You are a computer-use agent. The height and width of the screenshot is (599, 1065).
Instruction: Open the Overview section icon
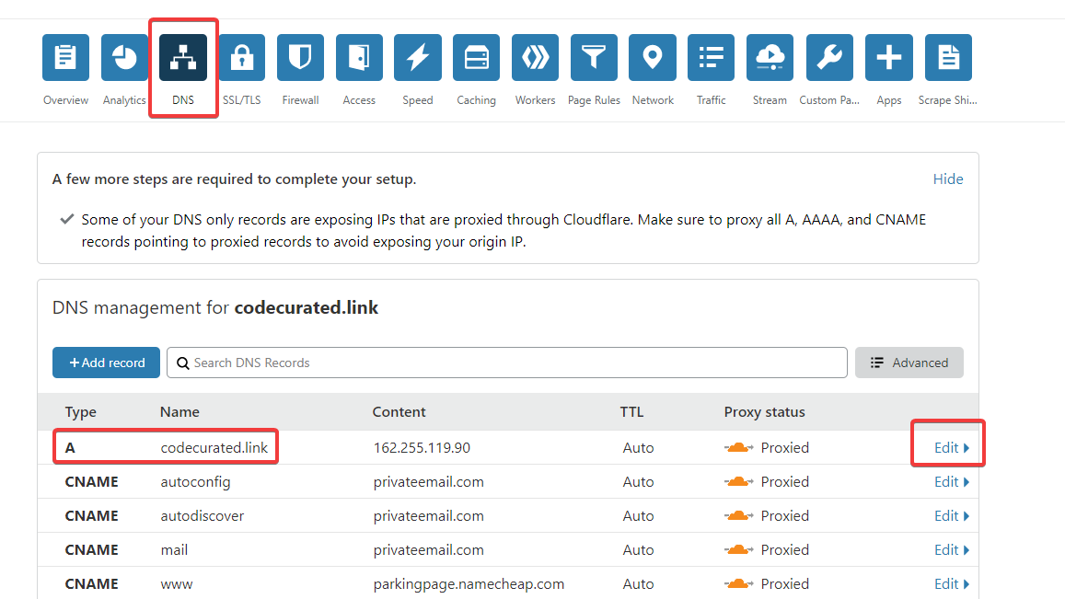pos(65,57)
